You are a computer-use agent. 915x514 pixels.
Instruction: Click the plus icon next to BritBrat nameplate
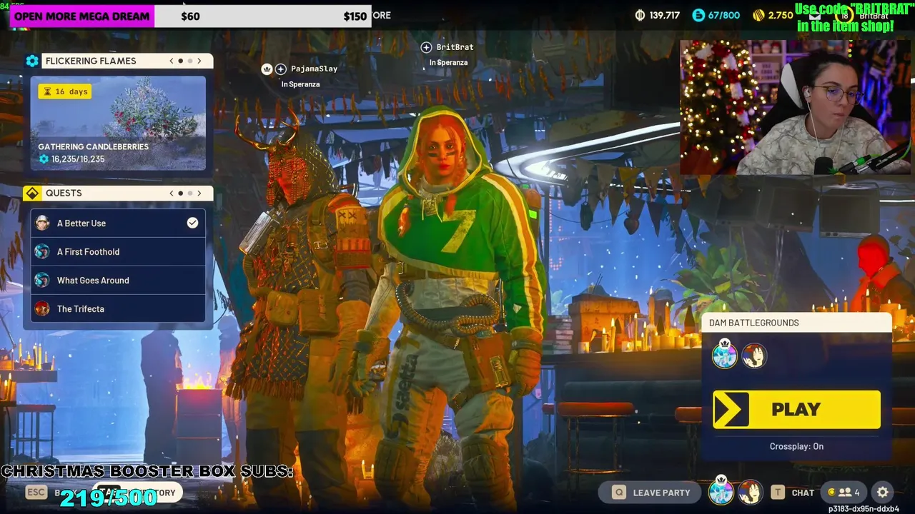pyautogui.click(x=426, y=47)
